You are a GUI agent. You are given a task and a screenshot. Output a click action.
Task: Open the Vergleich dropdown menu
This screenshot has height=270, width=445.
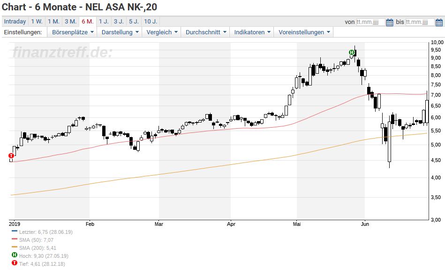(162, 32)
